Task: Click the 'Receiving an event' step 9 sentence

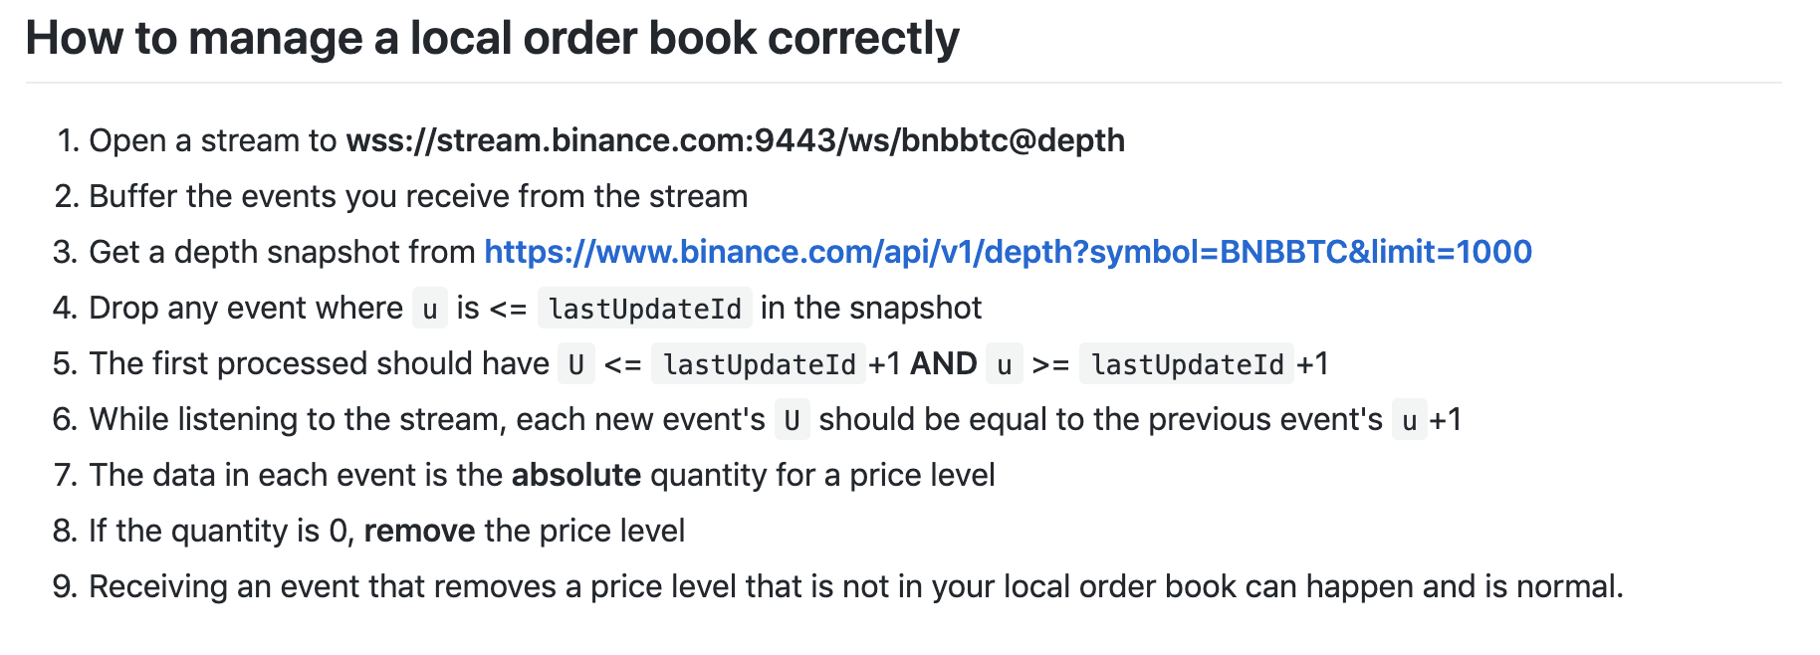Action: (x=856, y=586)
